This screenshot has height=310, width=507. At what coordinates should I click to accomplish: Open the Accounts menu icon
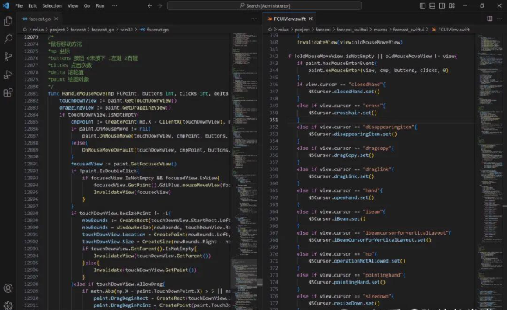pos(8,288)
